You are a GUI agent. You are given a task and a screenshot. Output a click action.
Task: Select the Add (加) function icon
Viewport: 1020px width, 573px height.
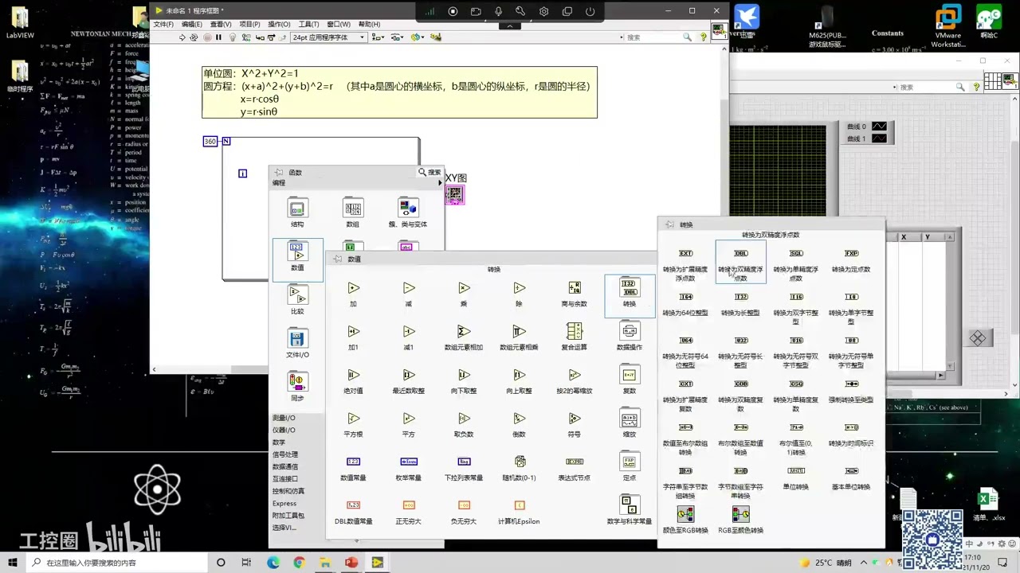[354, 288]
